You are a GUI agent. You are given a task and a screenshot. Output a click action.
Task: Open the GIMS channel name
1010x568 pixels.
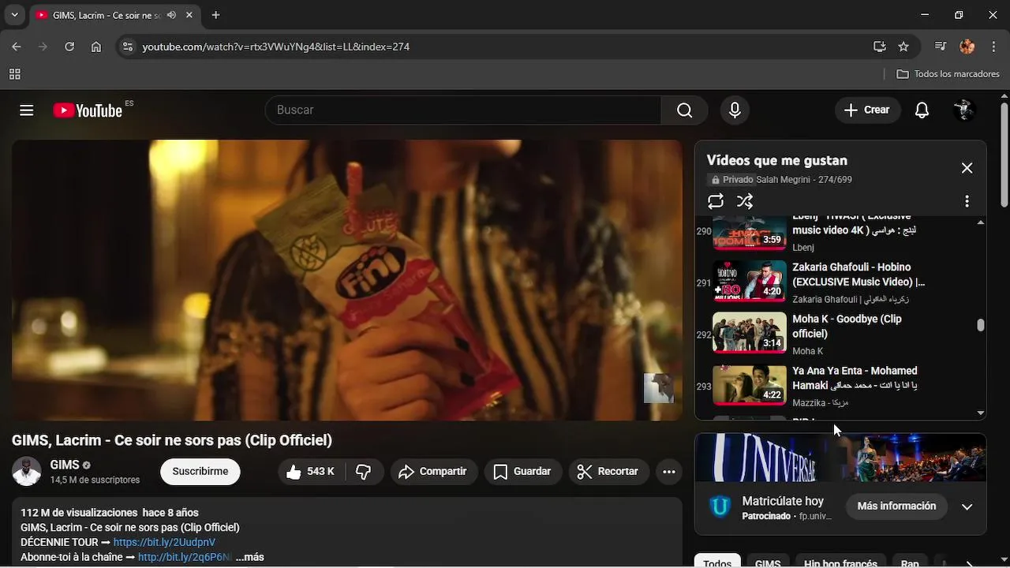point(65,465)
